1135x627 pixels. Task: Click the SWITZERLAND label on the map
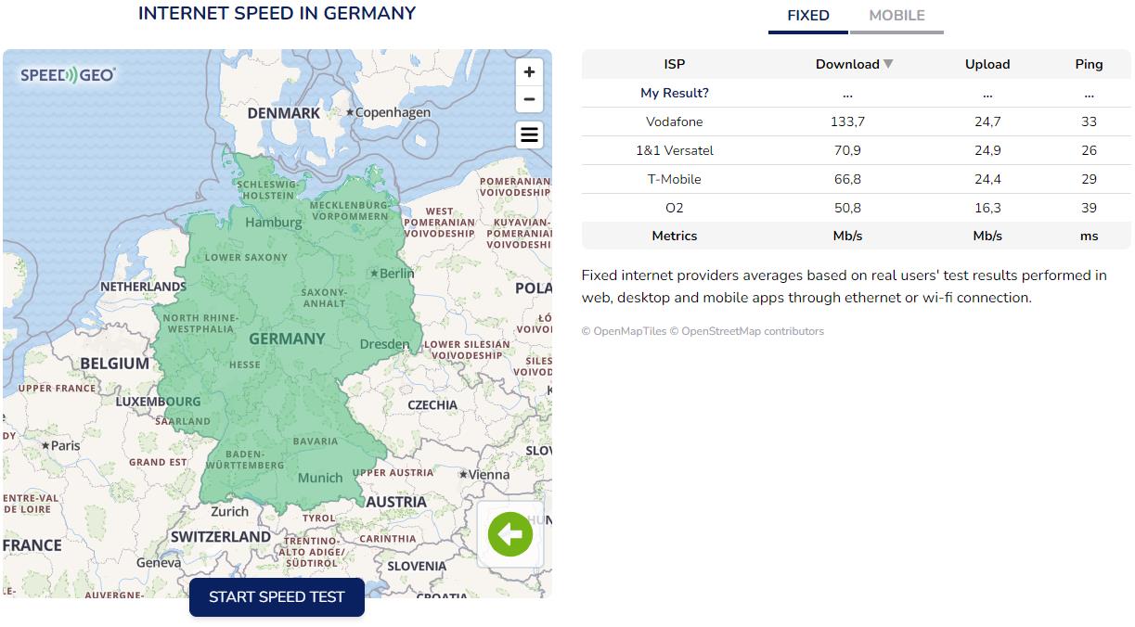coord(221,536)
